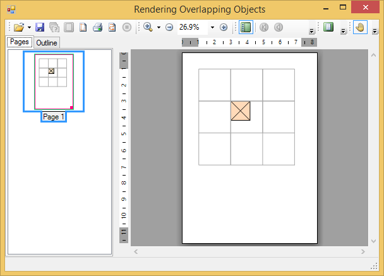Click the Print icon in toolbar
384x276 pixels.
coord(97,27)
